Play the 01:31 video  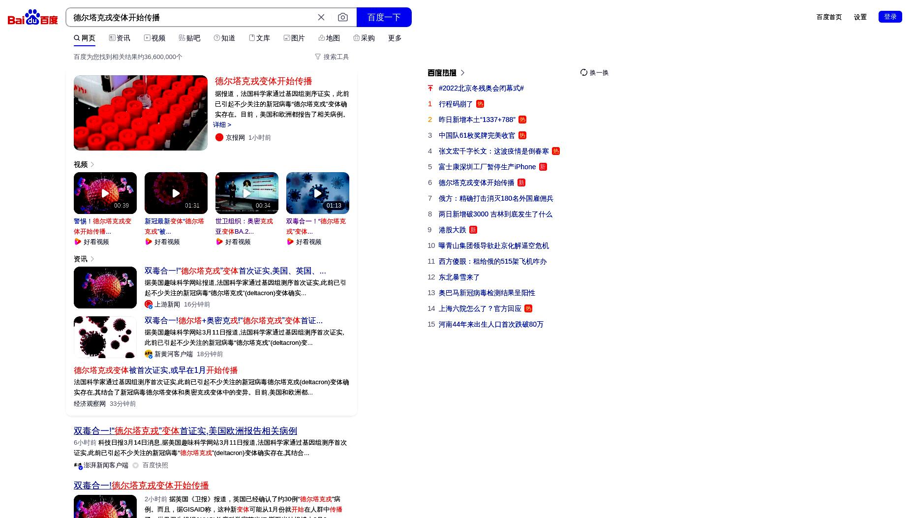[176, 193]
